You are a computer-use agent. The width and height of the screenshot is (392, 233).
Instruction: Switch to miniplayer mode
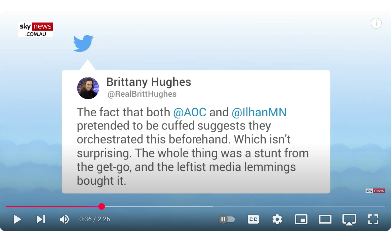pyautogui.click(x=301, y=219)
